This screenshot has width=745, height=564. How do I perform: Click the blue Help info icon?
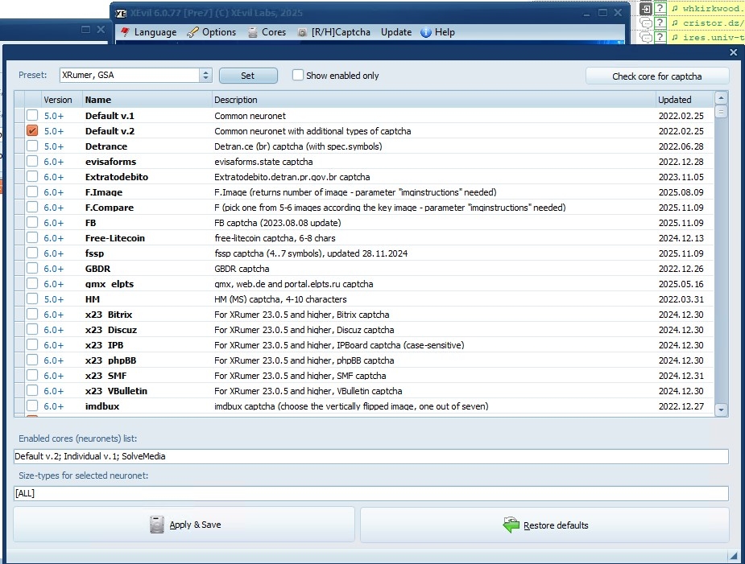pos(426,32)
